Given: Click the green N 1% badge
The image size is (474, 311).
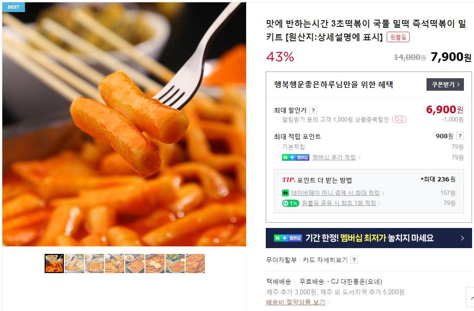Looking at the screenshot, I should coord(291,203).
